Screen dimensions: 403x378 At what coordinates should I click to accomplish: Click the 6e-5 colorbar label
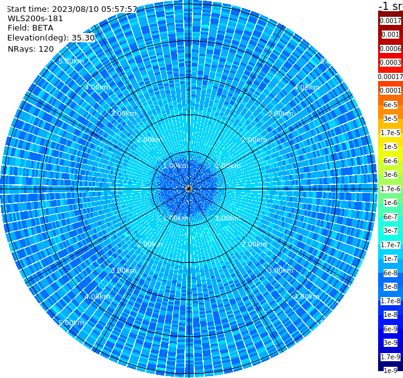point(391,105)
